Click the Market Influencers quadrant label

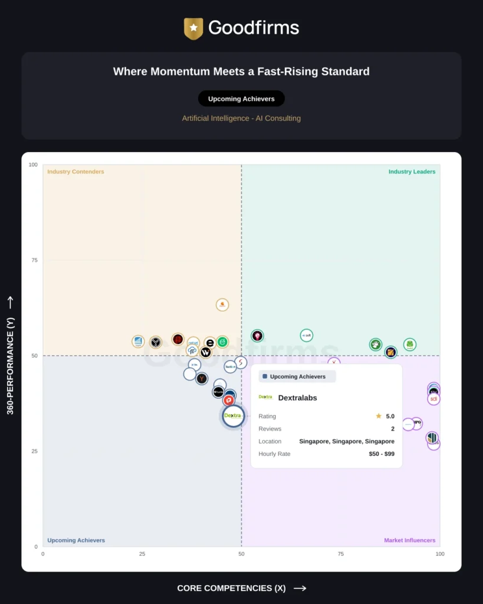click(409, 540)
